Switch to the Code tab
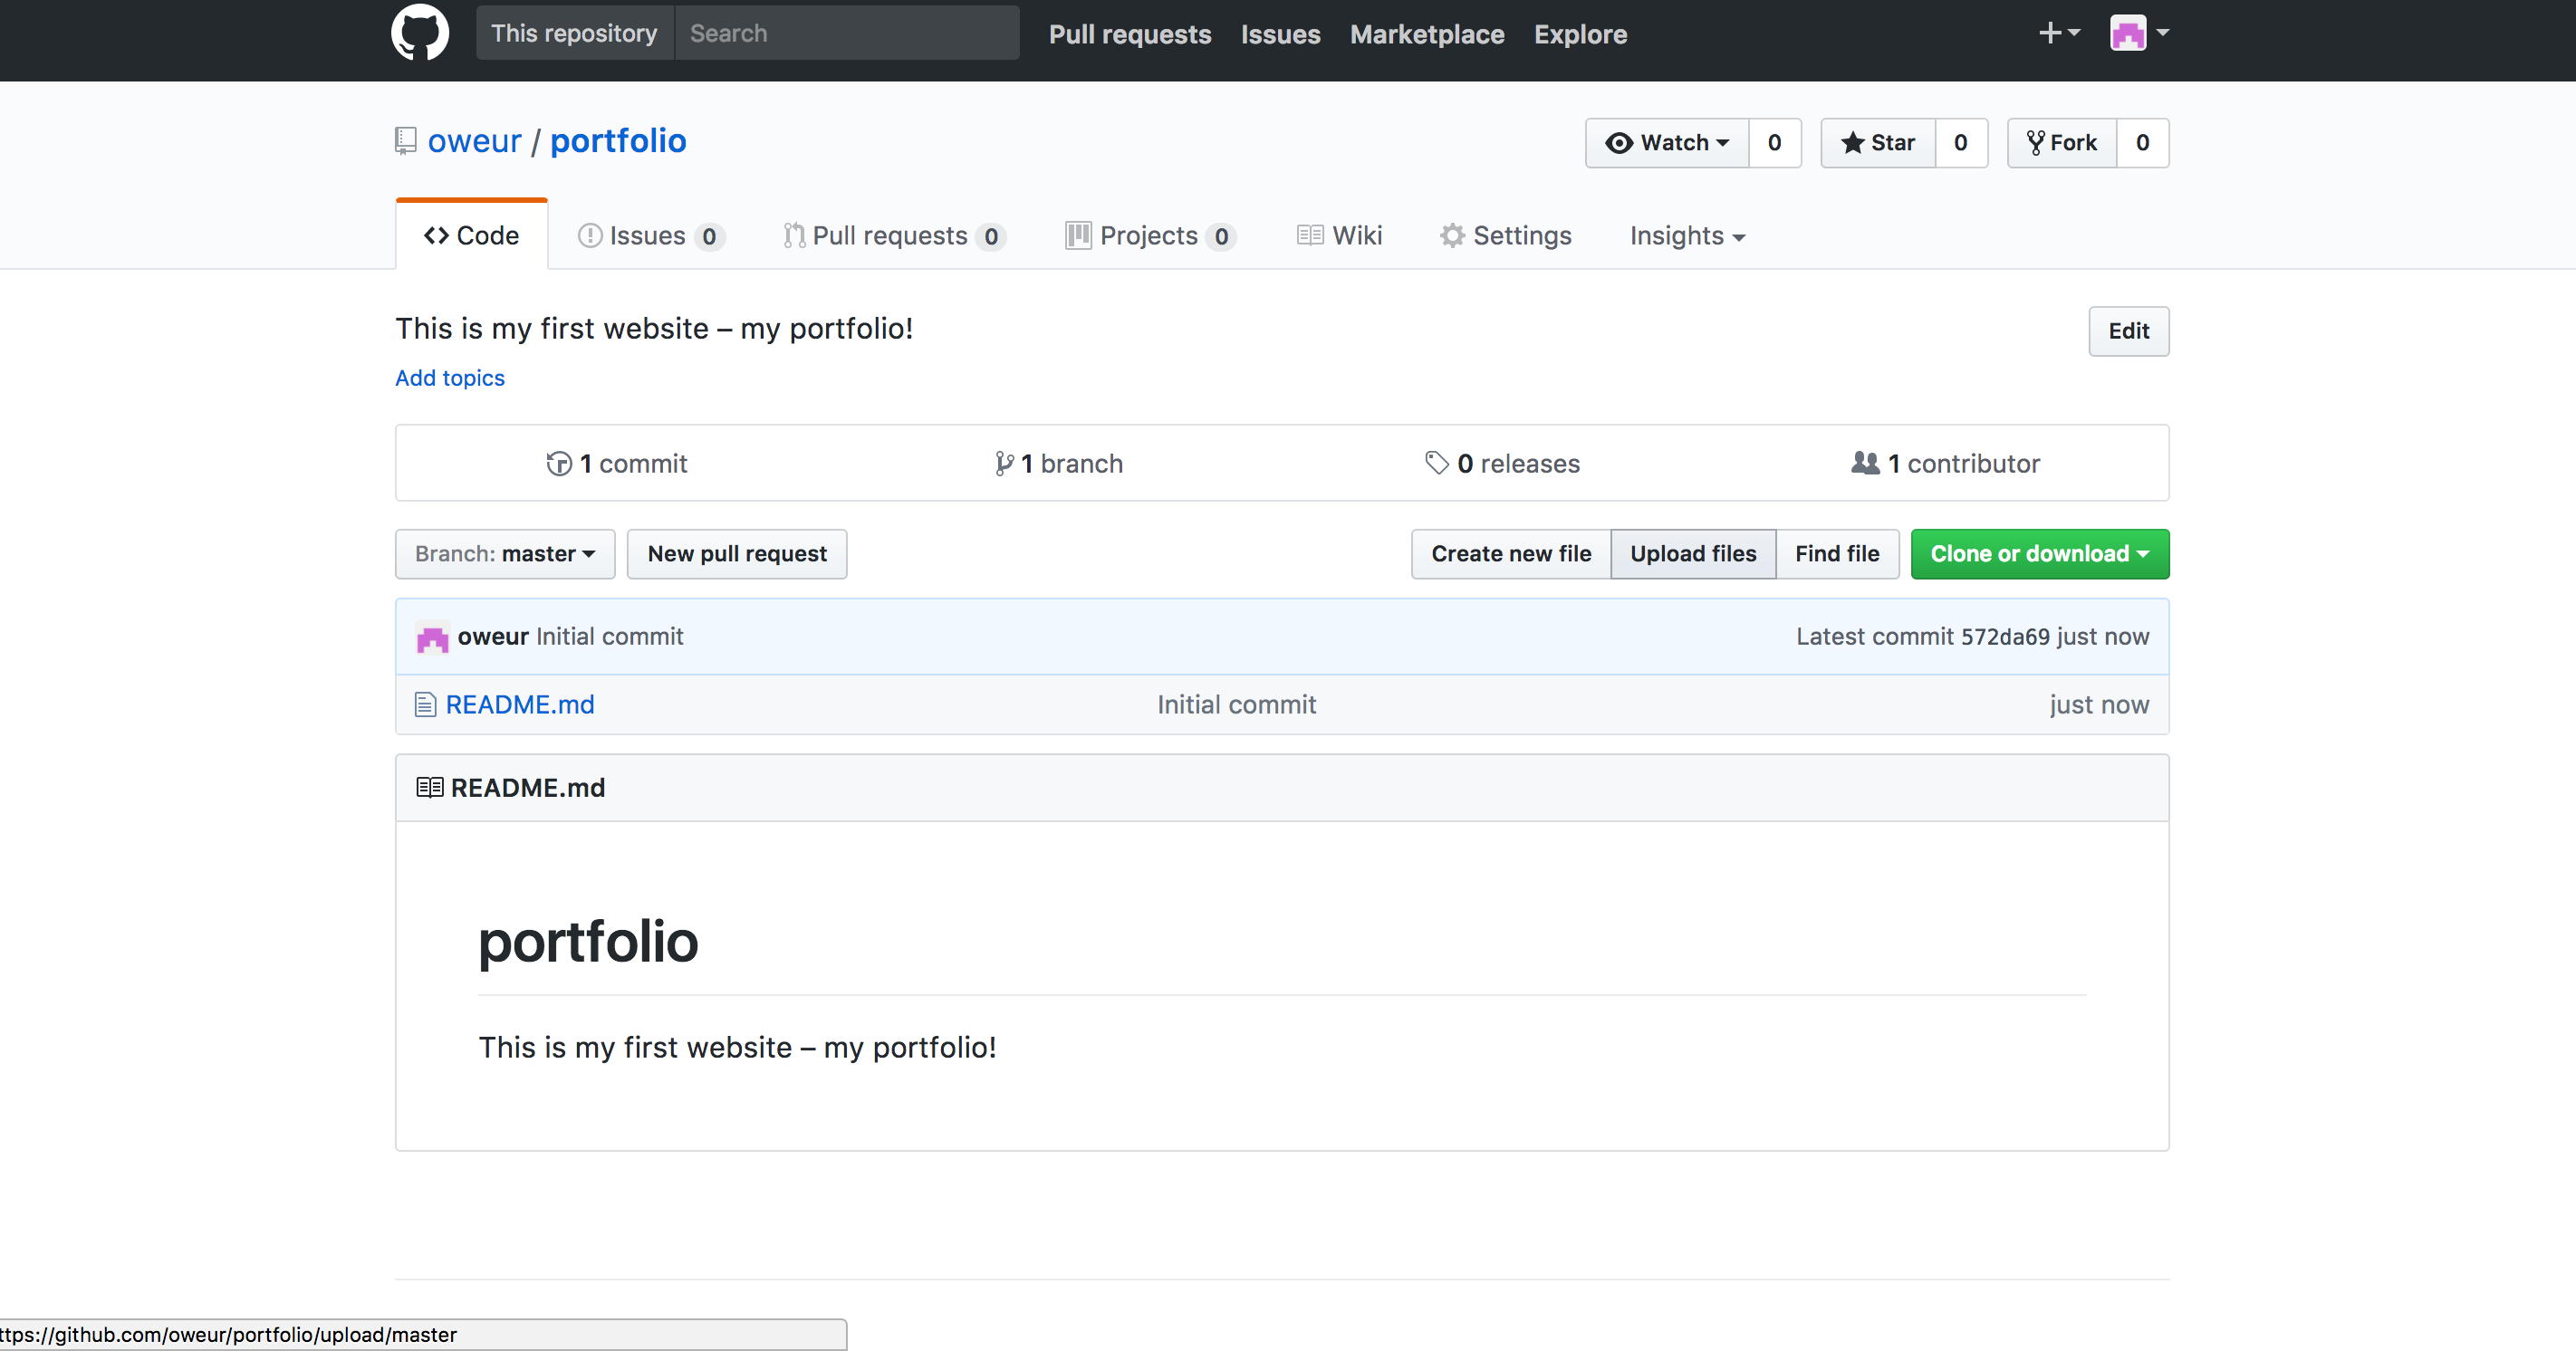 click(x=472, y=236)
